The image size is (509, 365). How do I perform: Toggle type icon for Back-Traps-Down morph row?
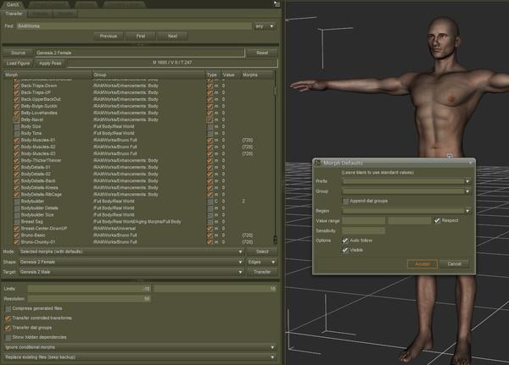[210, 86]
